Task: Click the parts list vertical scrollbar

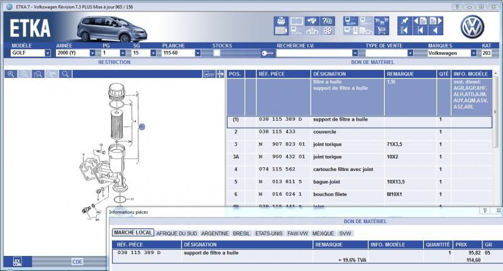Action: tap(495, 113)
